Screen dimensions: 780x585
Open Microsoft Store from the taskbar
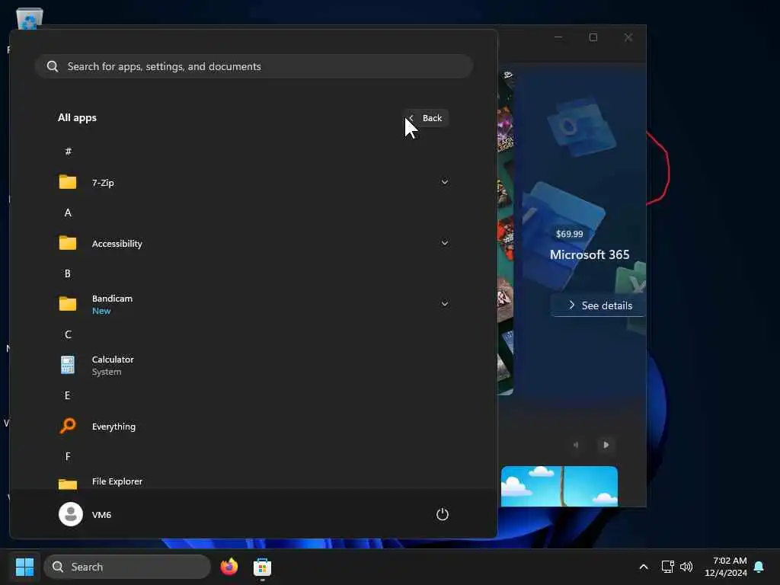click(x=262, y=567)
